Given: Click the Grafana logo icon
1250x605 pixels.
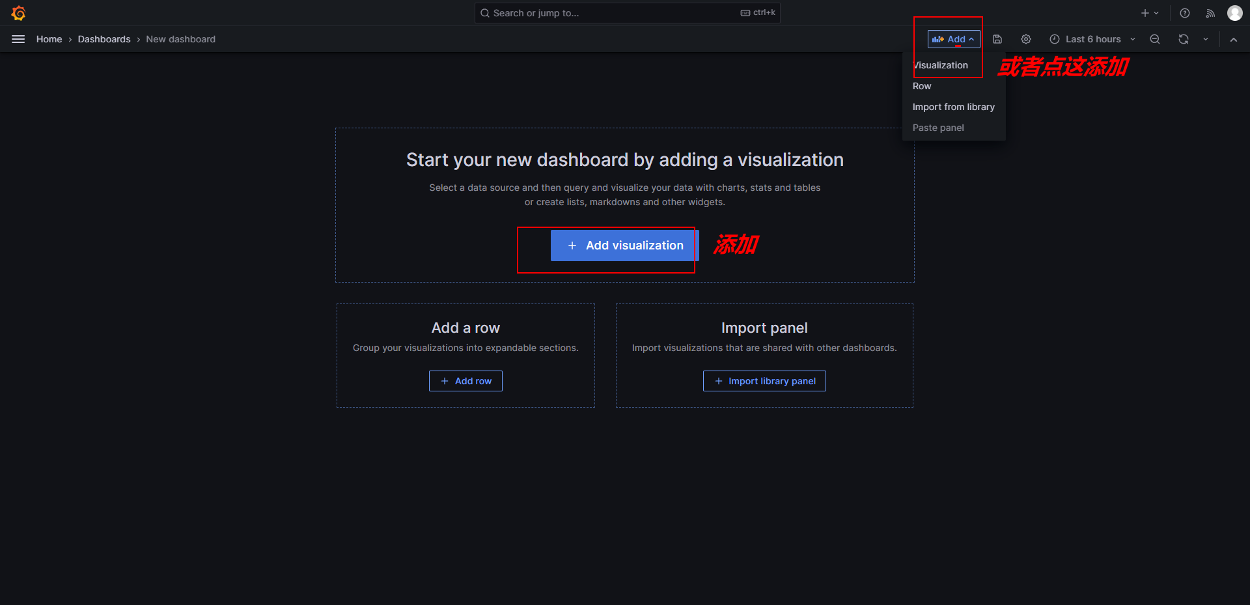Looking at the screenshot, I should click(18, 13).
